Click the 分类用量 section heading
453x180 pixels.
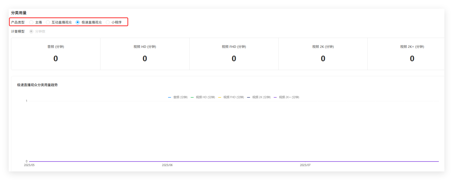(19, 13)
